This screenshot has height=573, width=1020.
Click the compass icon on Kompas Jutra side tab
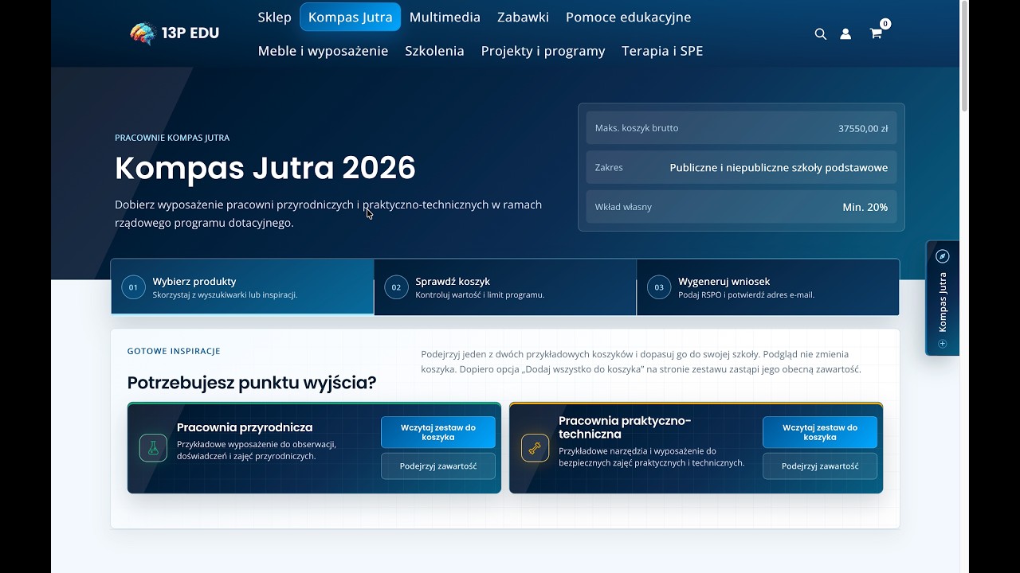pos(943,256)
